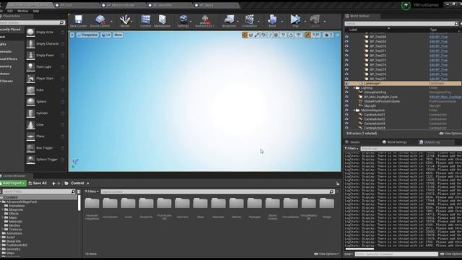462x260 pixels.
Task: Open View Options in World Outliner
Action: pyautogui.click(x=450, y=134)
